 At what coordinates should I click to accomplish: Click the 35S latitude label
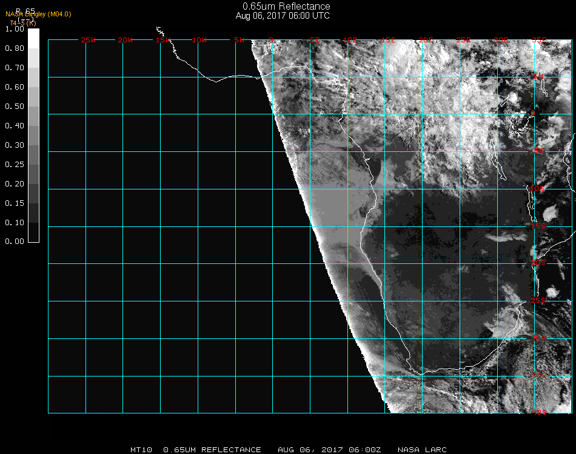[x=539, y=375]
